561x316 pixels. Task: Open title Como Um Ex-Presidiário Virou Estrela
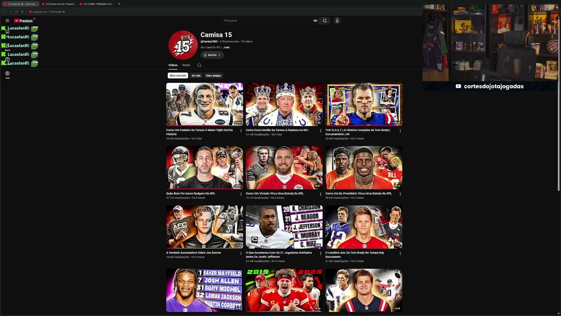(x=359, y=194)
